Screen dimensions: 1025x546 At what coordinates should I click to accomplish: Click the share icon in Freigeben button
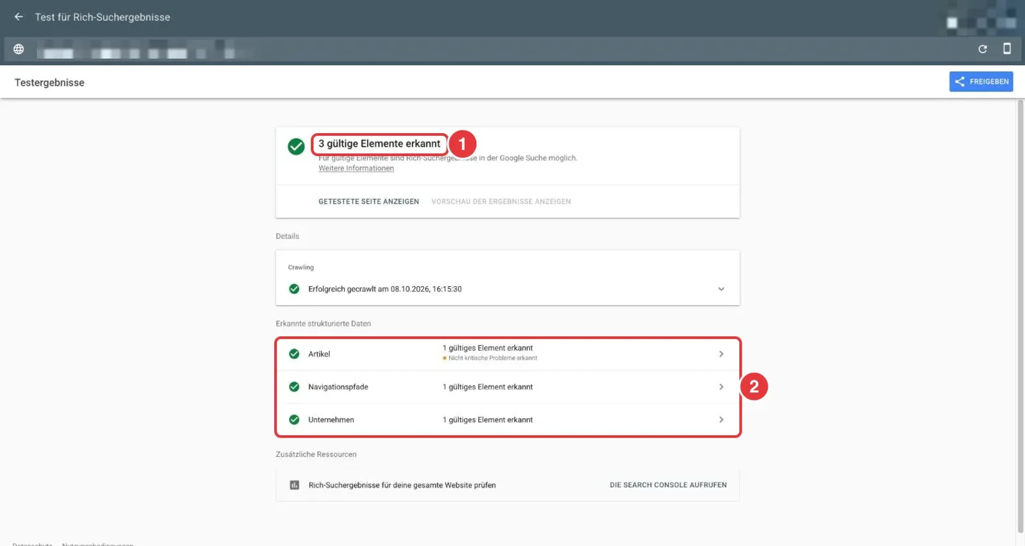[x=960, y=81]
